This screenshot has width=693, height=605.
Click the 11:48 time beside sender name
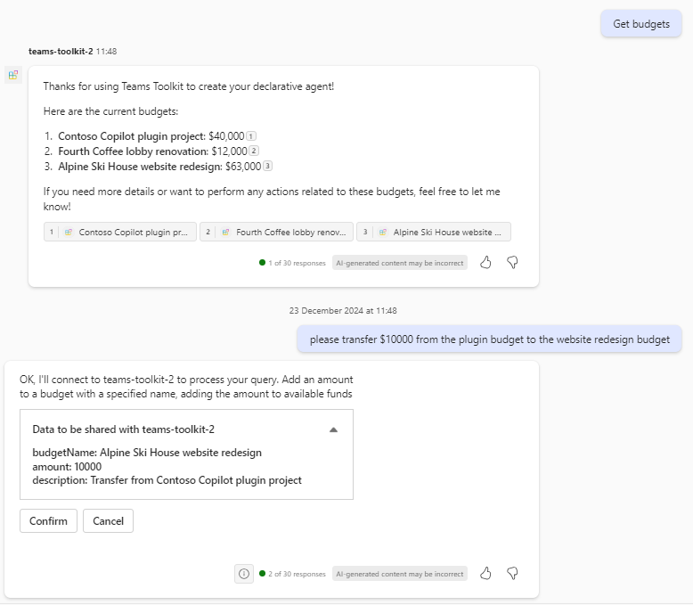[107, 52]
